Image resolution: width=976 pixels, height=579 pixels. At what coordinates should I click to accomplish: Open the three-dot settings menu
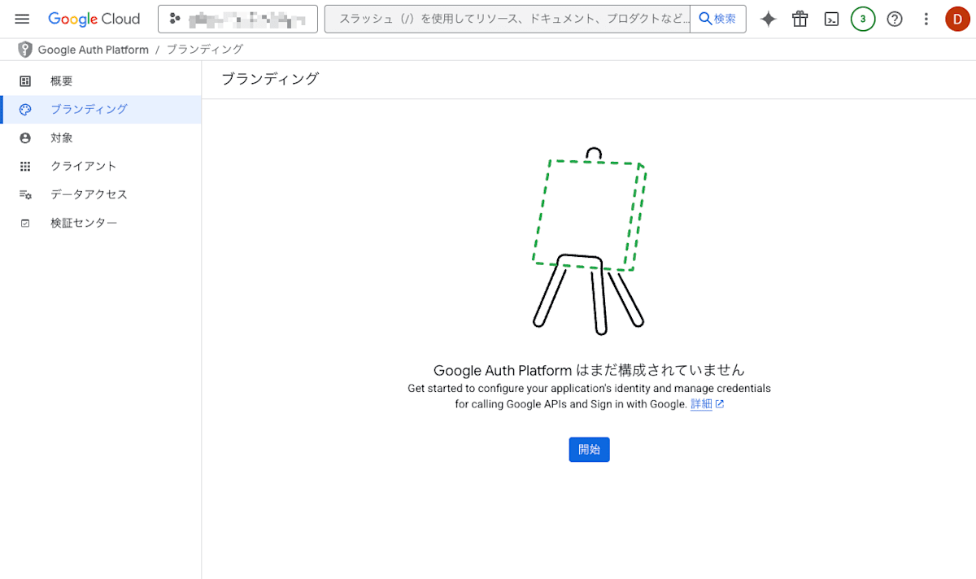click(926, 19)
